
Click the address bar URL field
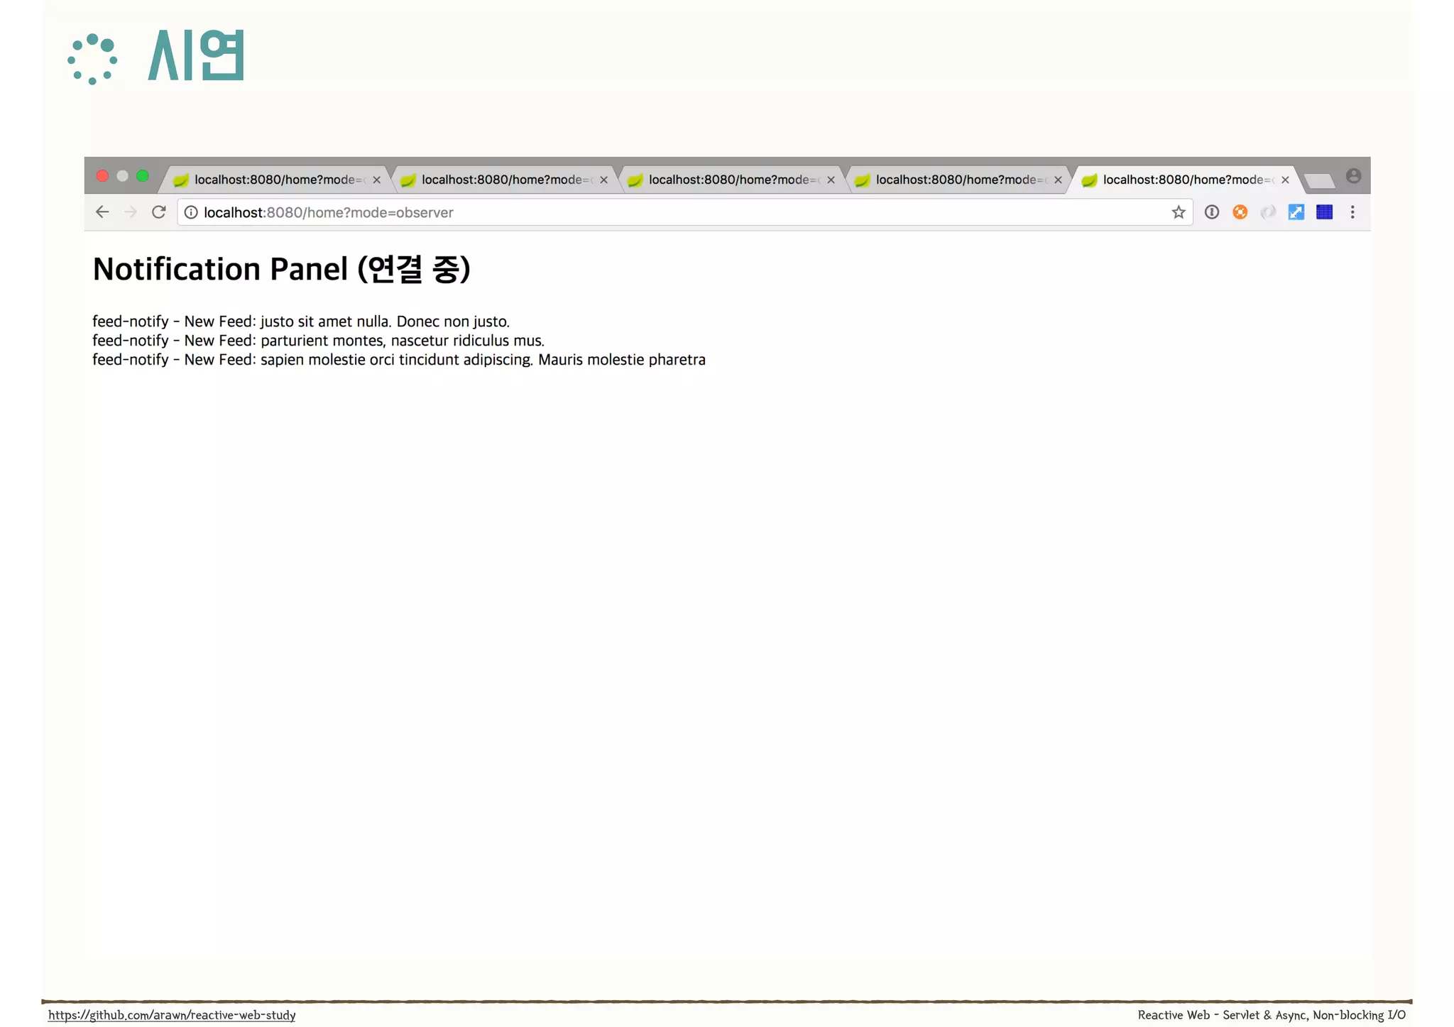[x=639, y=212]
